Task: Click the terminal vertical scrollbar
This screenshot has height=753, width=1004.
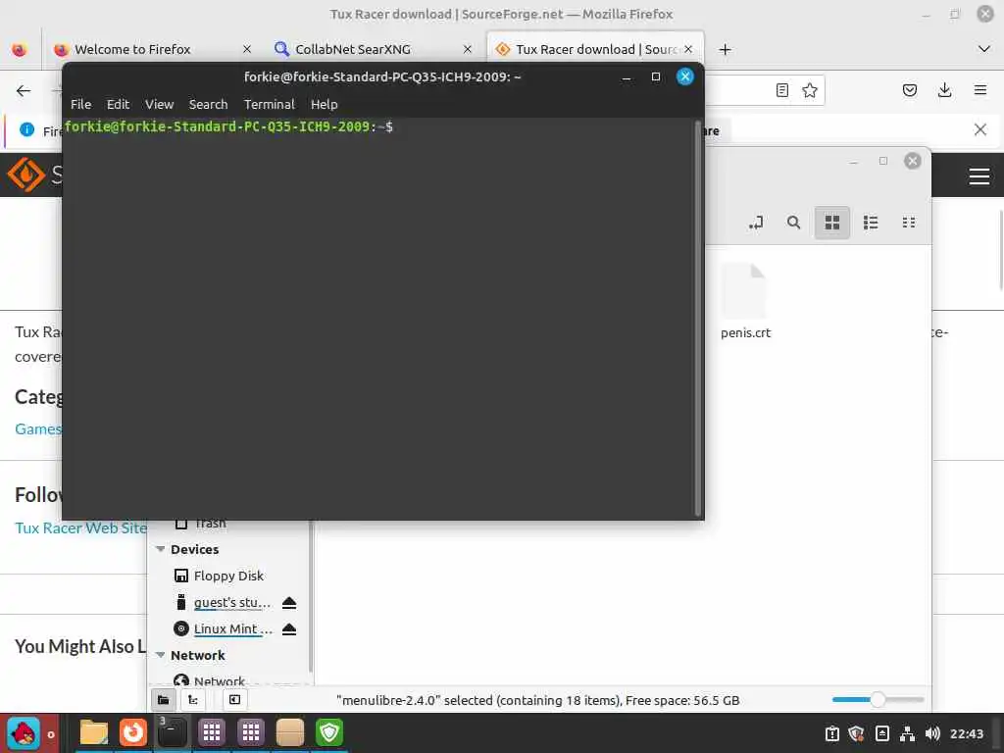Action: pyautogui.click(x=697, y=318)
